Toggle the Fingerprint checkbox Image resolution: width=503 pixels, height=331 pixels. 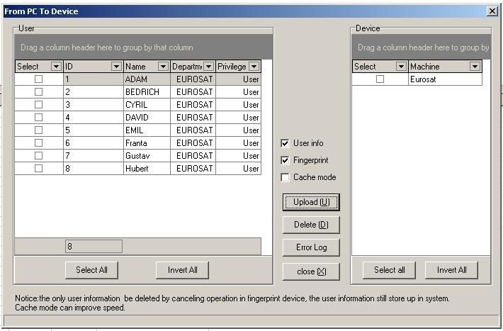click(285, 160)
